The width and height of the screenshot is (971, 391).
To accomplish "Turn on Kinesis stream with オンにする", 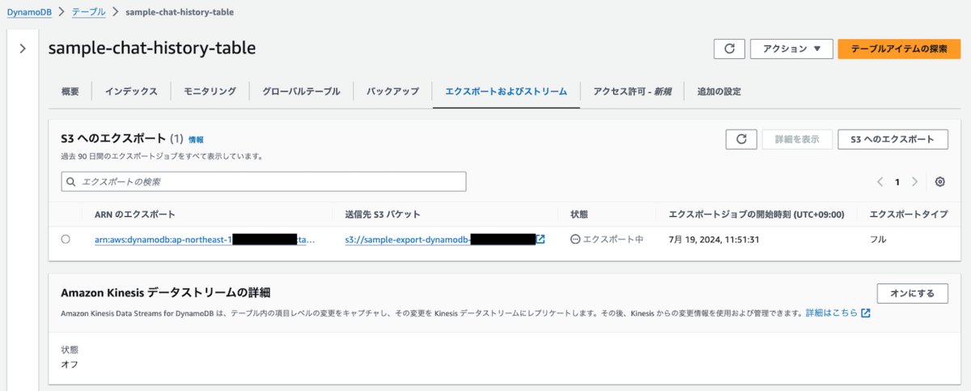I will (x=912, y=293).
